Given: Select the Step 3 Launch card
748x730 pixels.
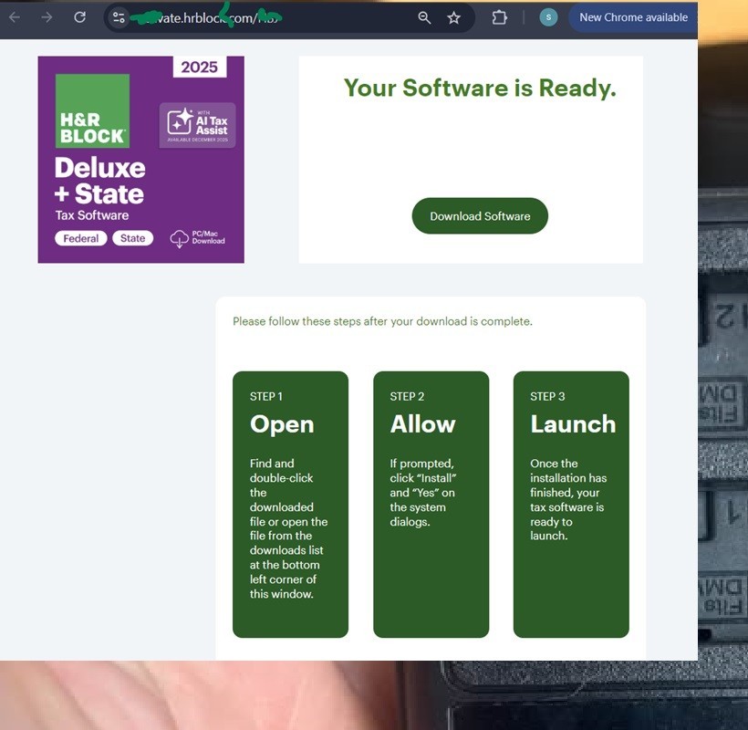Looking at the screenshot, I should [571, 502].
